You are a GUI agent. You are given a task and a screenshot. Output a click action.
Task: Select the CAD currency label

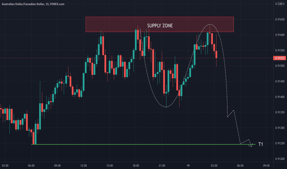280,4
